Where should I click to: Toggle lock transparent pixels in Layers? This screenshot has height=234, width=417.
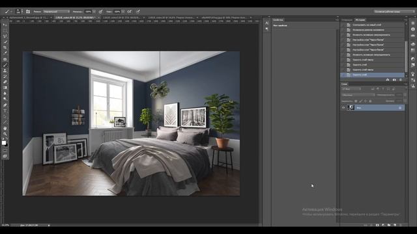coord(356,101)
